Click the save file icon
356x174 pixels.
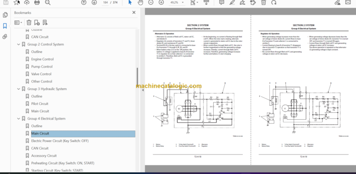6,2
